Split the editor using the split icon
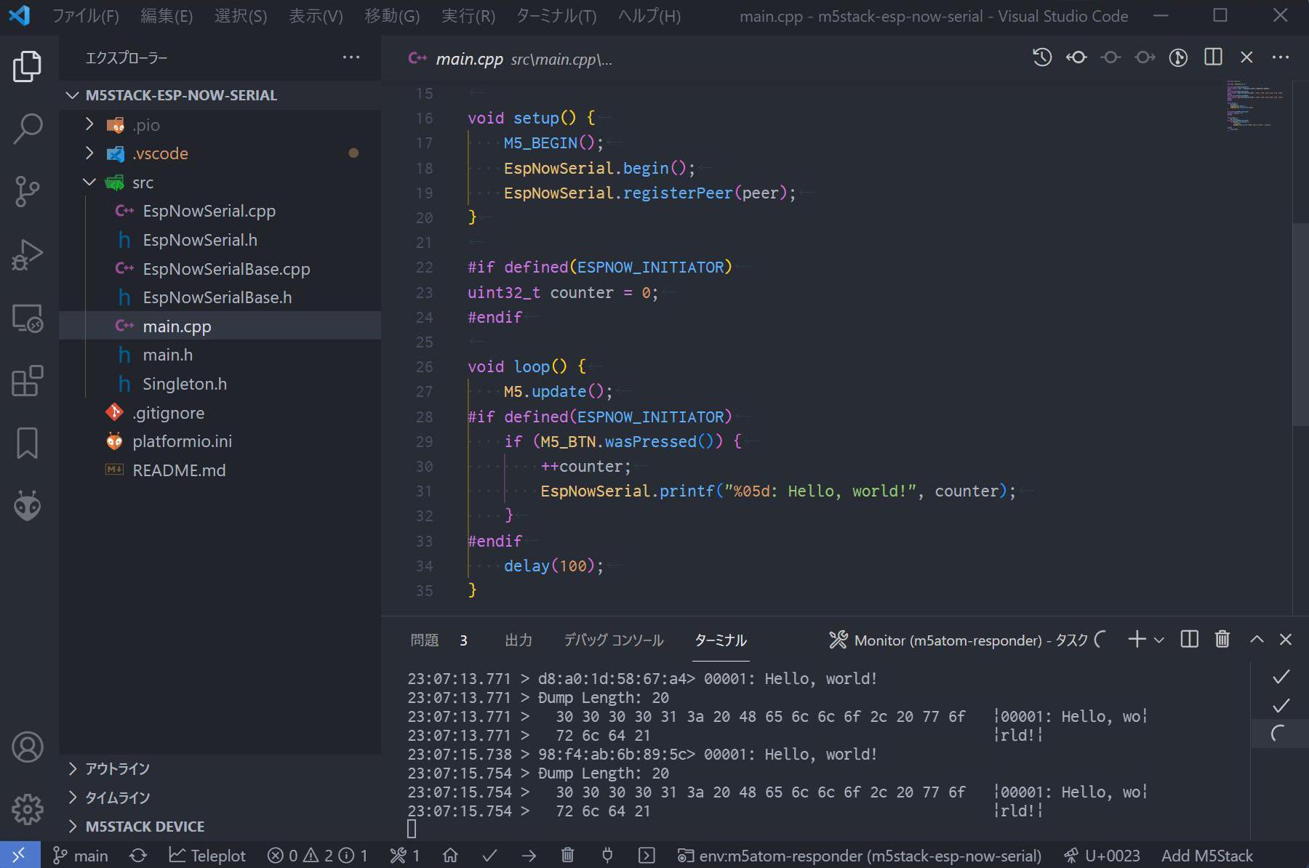The height and width of the screenshot is (868, 1309). click(x=1212, y=57)
